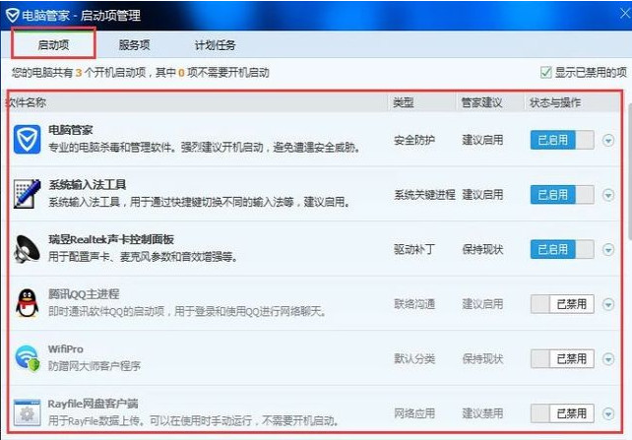Click 建议禁用 suggestion in Rayfile row
The width and height of the screenshot is (632, 440).
(482, 413)
